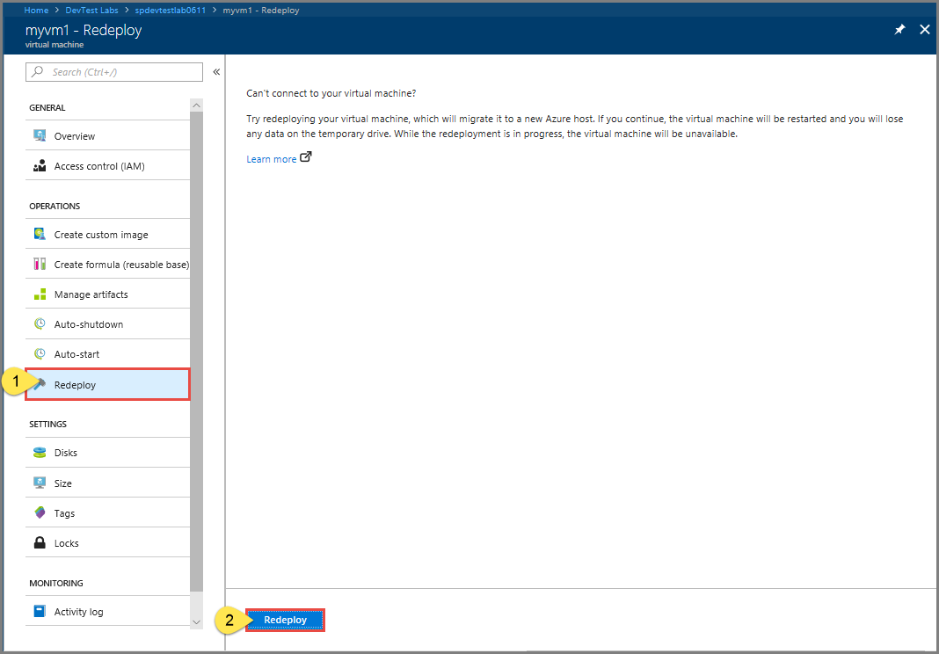Click inside the search box
Image resolution: width=939 pixels, height=654 pixels.
tap(113, 71)
